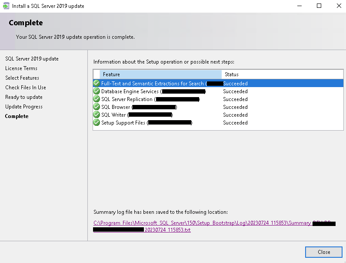This screenshot has height=263, width=346.
Task: Click Succeeded status for SQL Server Replication
Action: pos(235,99)
